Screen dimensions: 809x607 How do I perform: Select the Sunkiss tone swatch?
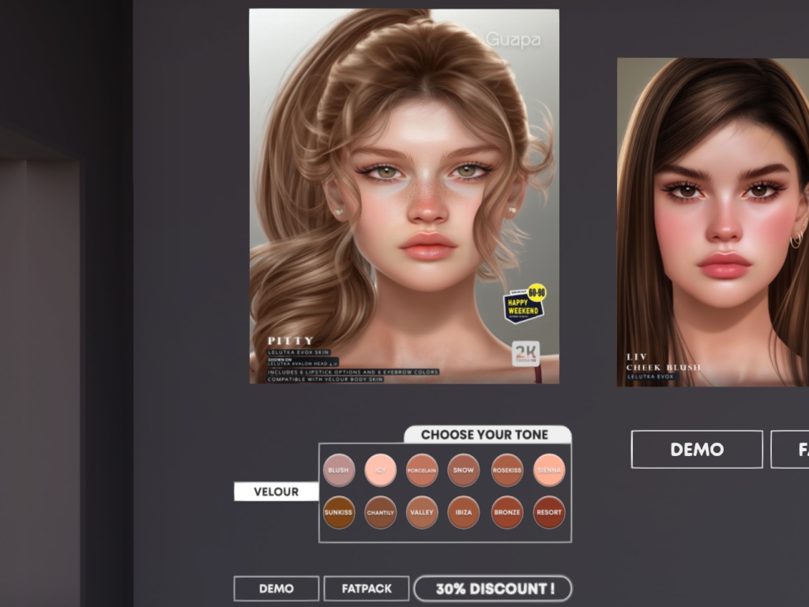[338, 512]
